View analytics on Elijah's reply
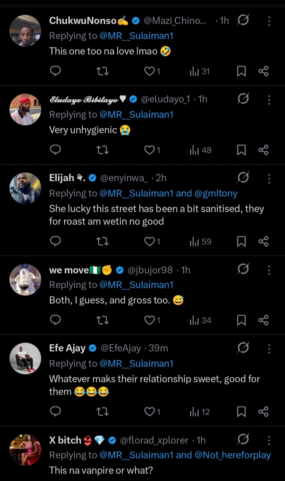Screen dimensions: 285x481 coord(200,241)
